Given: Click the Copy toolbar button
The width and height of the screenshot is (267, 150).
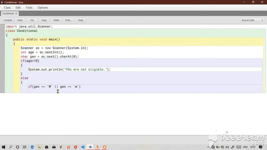Looking at the screenshot, I should [44, 20].
